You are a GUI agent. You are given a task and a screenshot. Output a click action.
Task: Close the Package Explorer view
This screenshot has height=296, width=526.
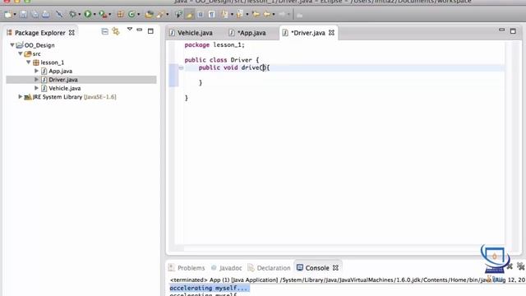click(x=72, y=33)
